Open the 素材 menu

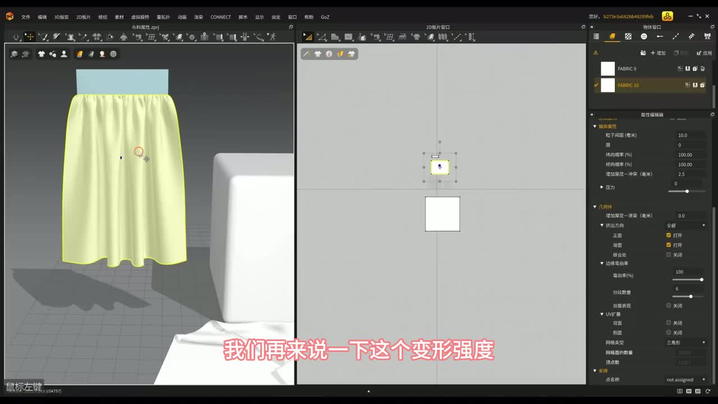pos(119,17)
